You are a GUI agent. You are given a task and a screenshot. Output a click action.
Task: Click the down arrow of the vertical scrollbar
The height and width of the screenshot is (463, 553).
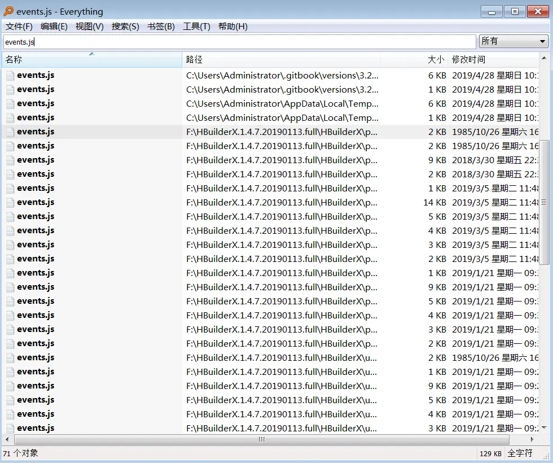click(x=545, y=428)
